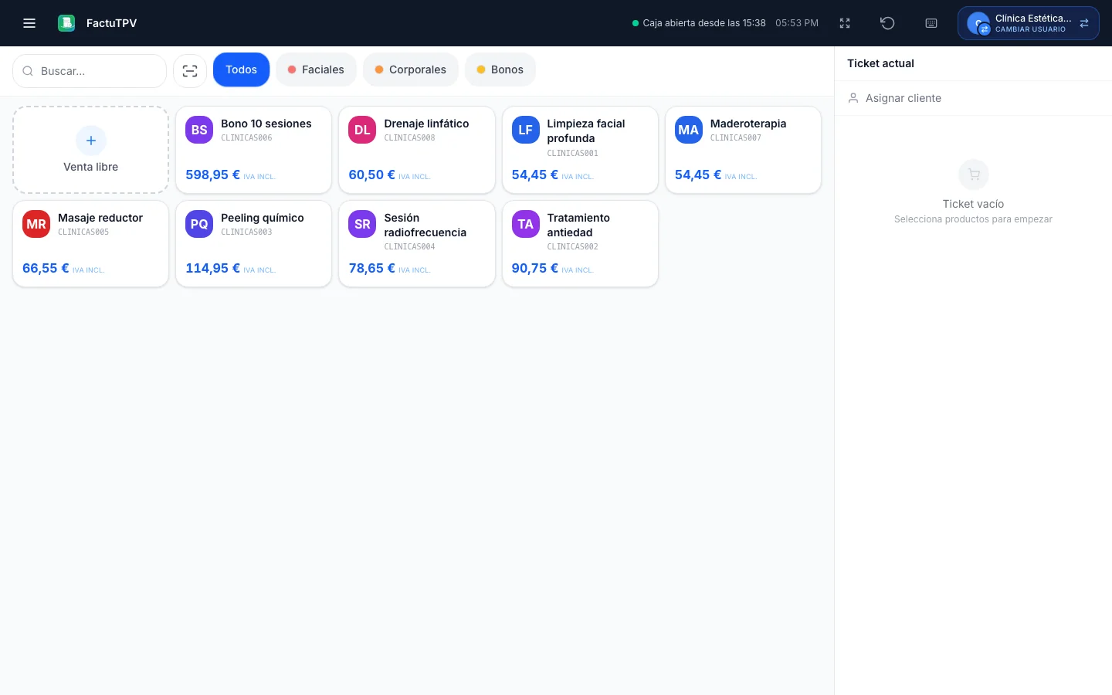Add Bono 10 sesiones to ticket
Screen dimensions: 1112x695
pos(253,150)
